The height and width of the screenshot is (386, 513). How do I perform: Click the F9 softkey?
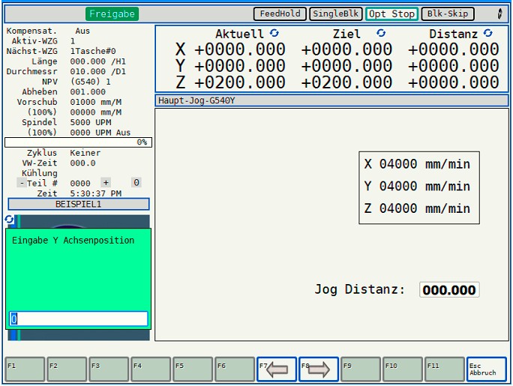pyautogui.click(x=361, y=370)
